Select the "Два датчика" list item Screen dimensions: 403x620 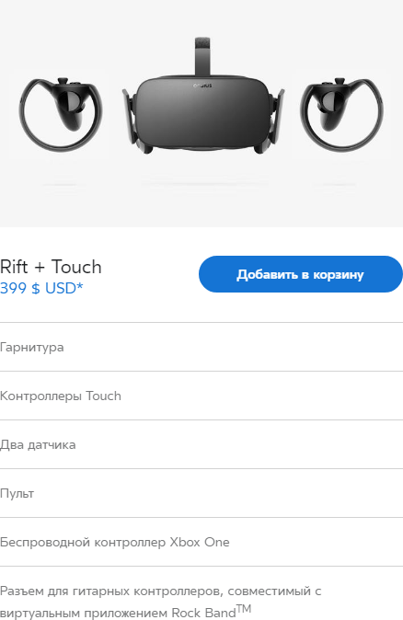tap(201, 444)
